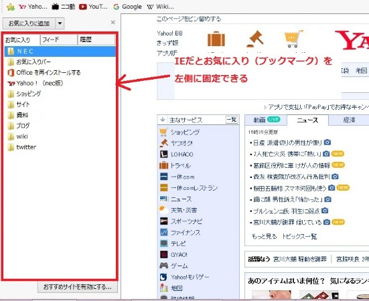Viewport: 369px width, 301px height.
Task: Select the ニュース tab
Action: (307, 120)
